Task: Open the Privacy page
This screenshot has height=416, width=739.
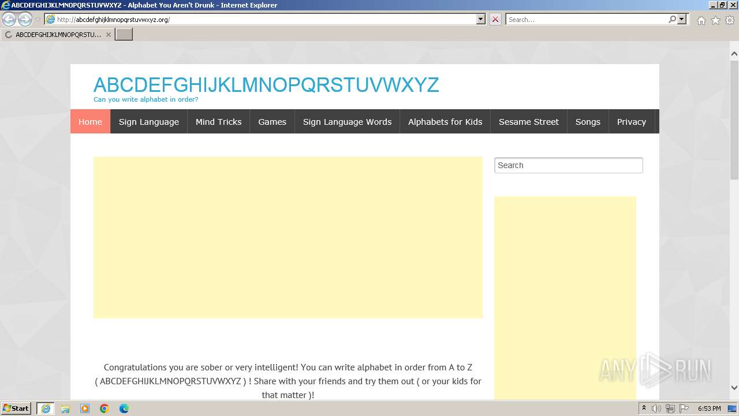Action: pyautogui.click(x=632, y=121)
